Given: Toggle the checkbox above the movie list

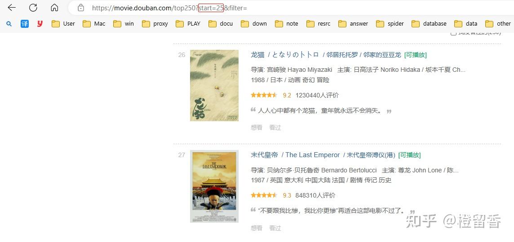Looking at the screenshot, I should click(453, 33).
